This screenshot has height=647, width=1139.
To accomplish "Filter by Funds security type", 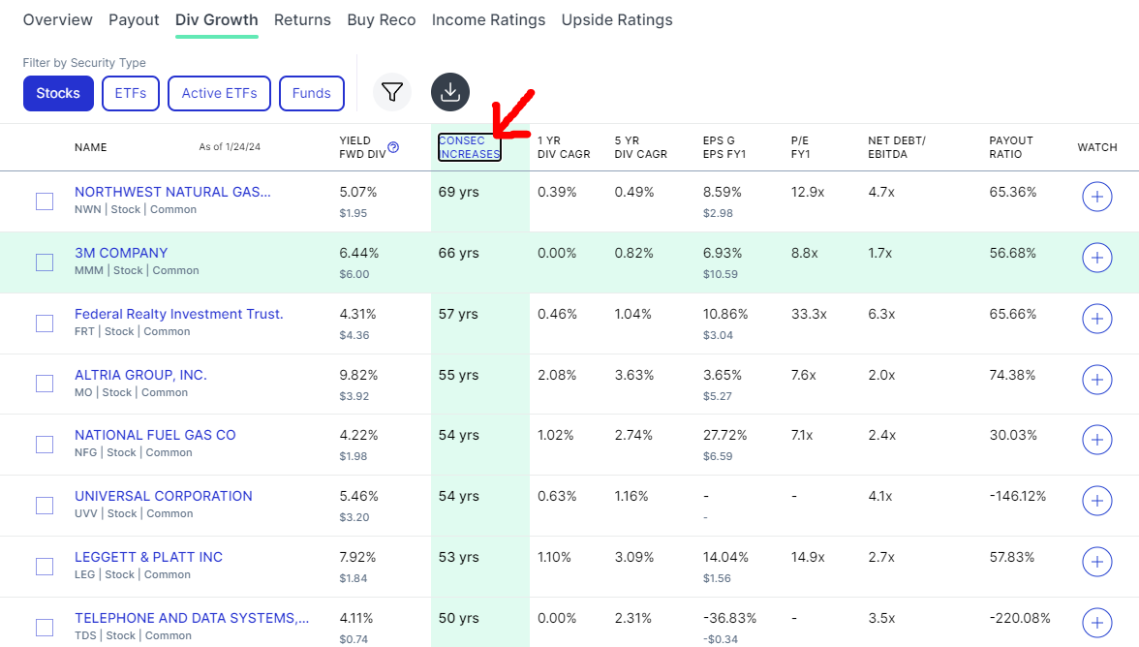I will pos(312,94).
